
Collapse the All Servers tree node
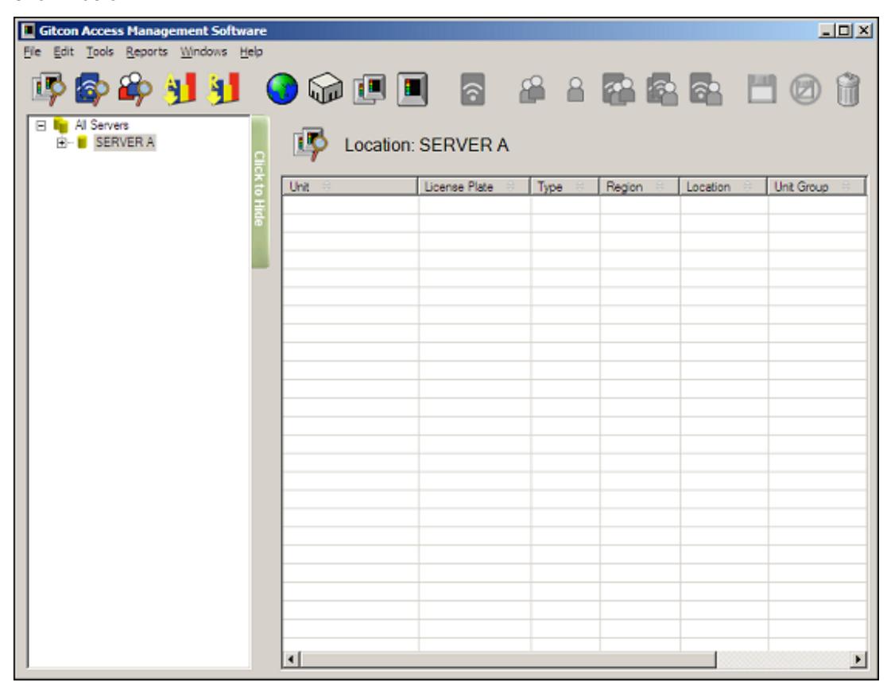(x=41, y=125)
